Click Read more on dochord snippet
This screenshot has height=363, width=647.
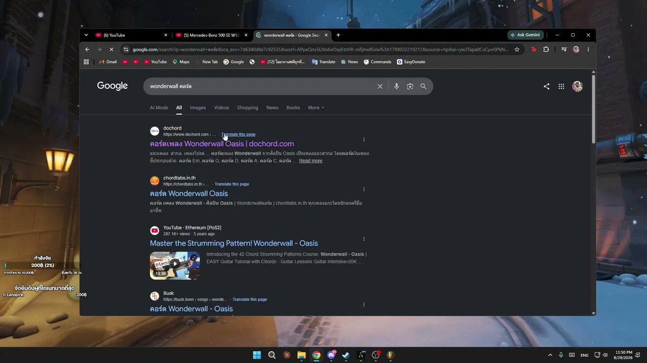point(310,161)
